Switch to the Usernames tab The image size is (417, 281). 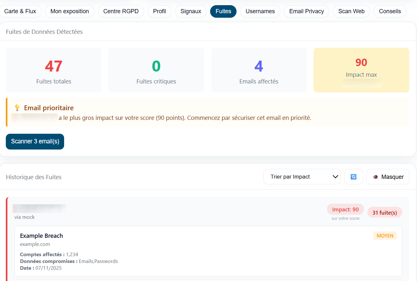pos(260,11)
